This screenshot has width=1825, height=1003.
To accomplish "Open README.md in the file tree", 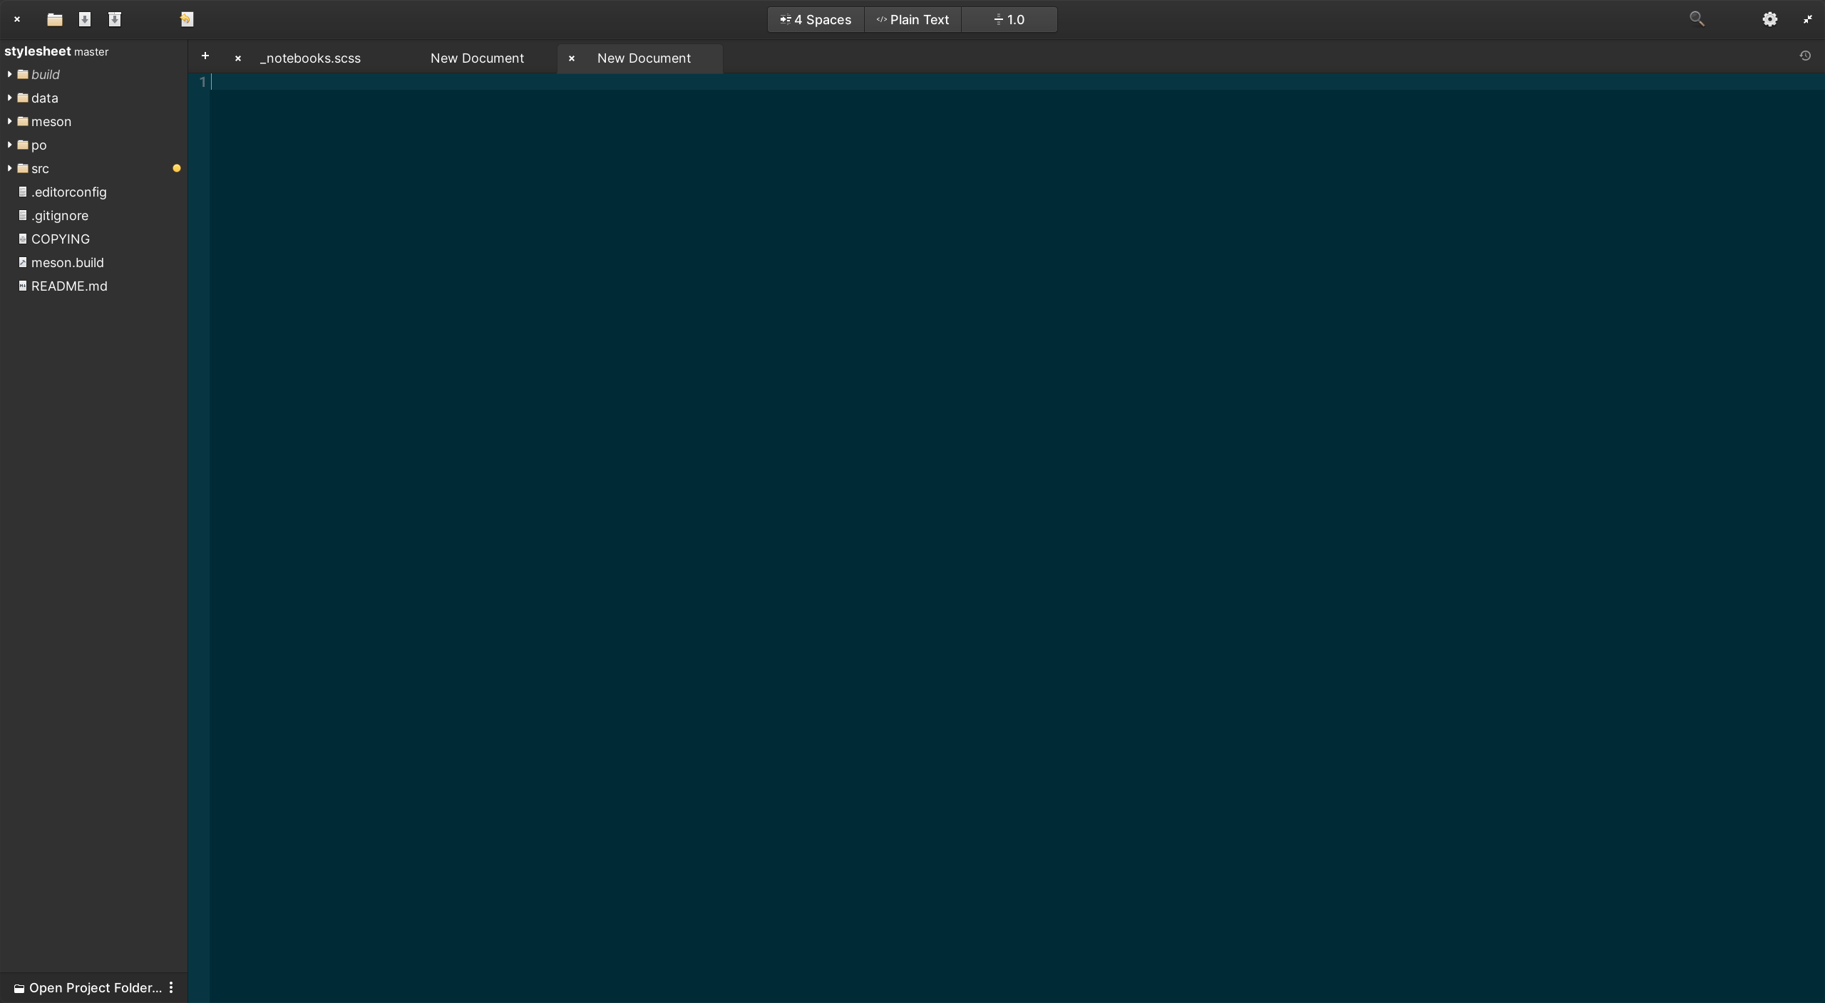I will click(x=69, y=286).
